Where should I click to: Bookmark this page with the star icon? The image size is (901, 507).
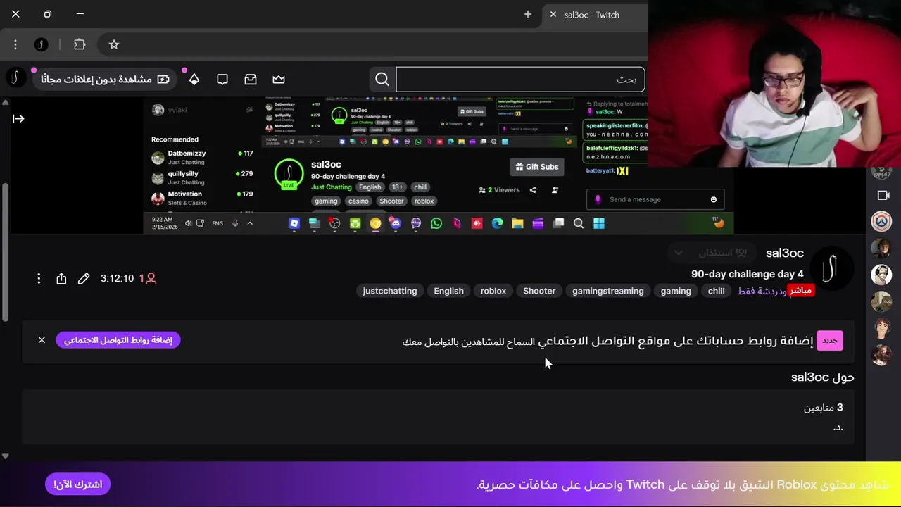coord(114,44)
